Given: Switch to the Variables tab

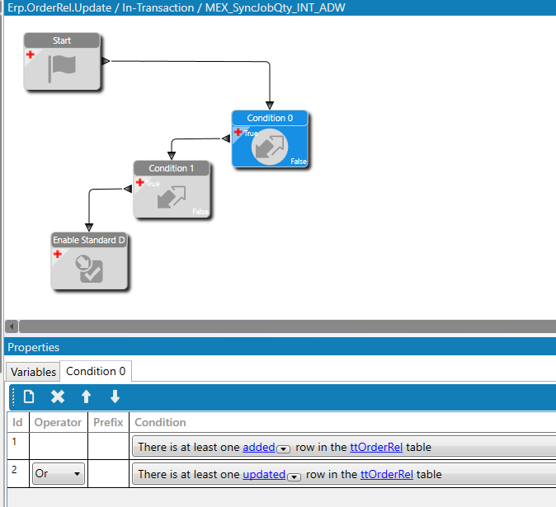Looking at the screenshot, I should tap(33, 372).
